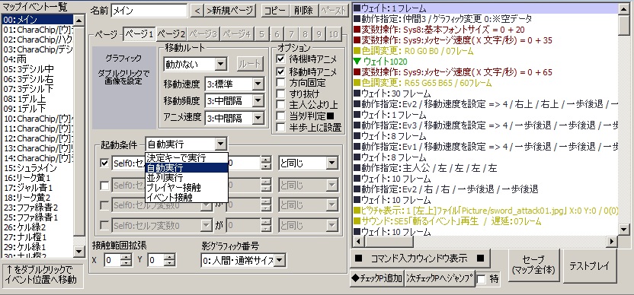Choose 自動実行 option in the open list

187,167
